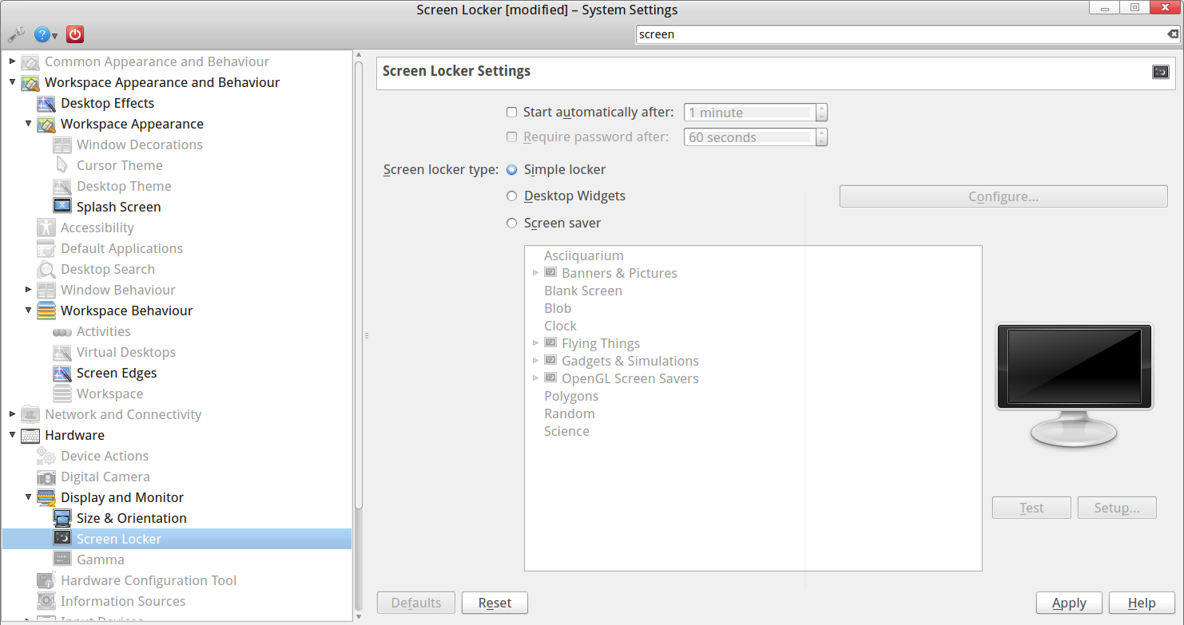The width and height of the screenshot is (1184, 625).
Task: Click the Workspace icon under Workspace Behaviour
Action: [x=62, y=394]
